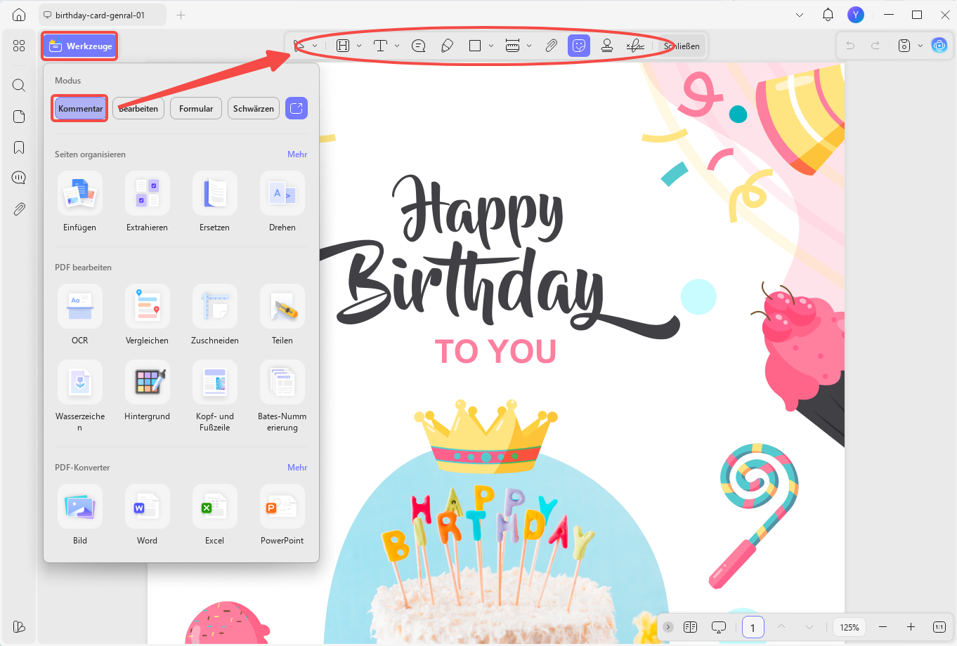Viewport: 957px width, 646px height.
Task: Select the measurement ruler tool
Action: coord(512,46)
